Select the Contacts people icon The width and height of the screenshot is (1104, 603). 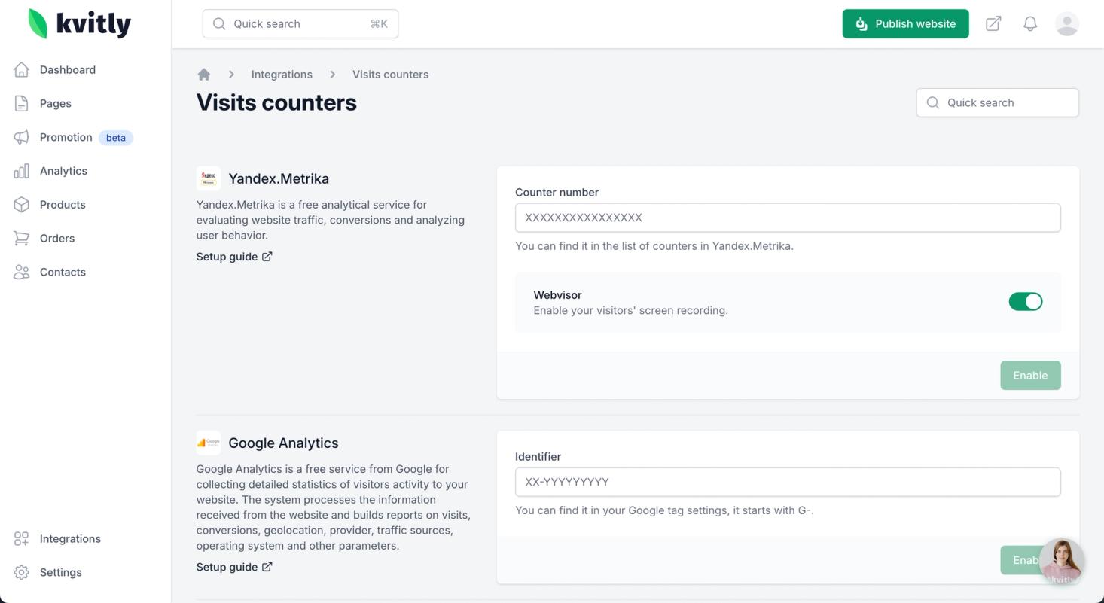click(x=22, y=273)
